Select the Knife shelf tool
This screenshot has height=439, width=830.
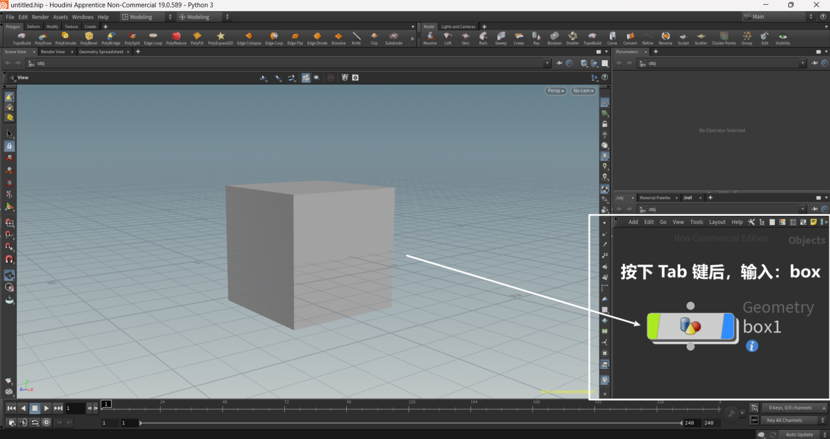pos(356,38)
